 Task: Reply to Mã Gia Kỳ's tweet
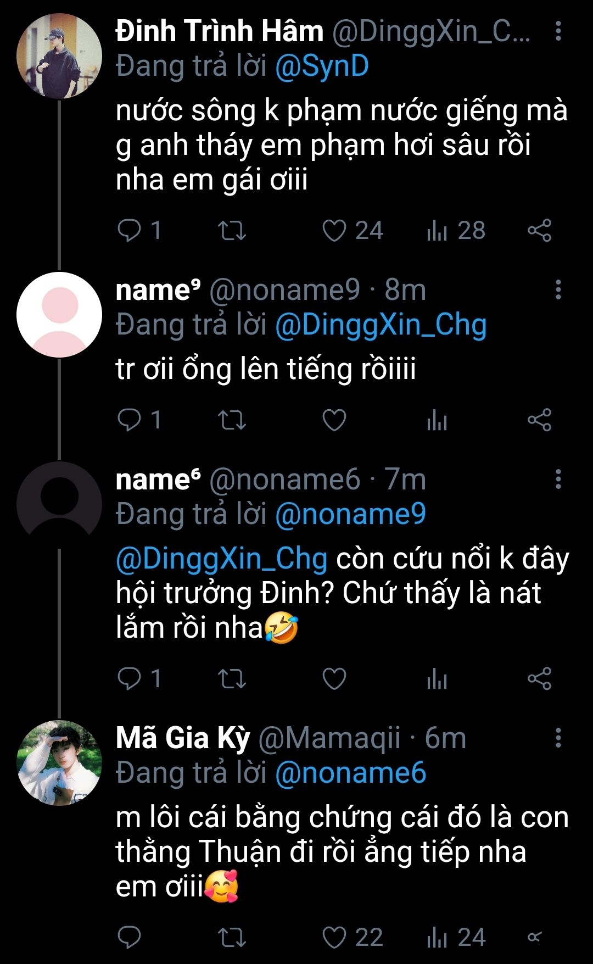click(130, 937)
